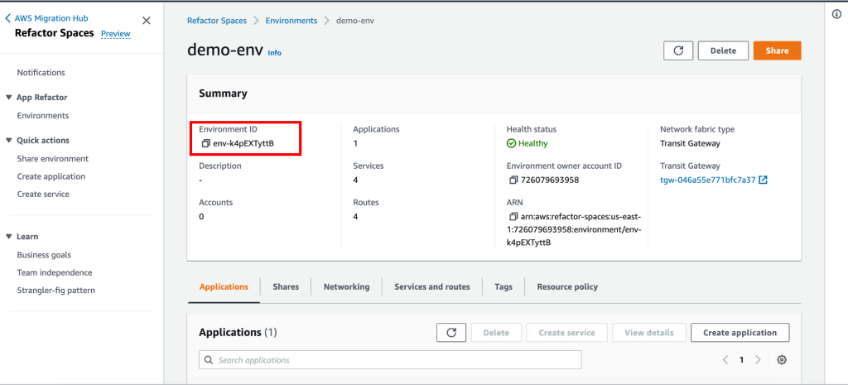Go to previous page of applications

tap(725, 360)
